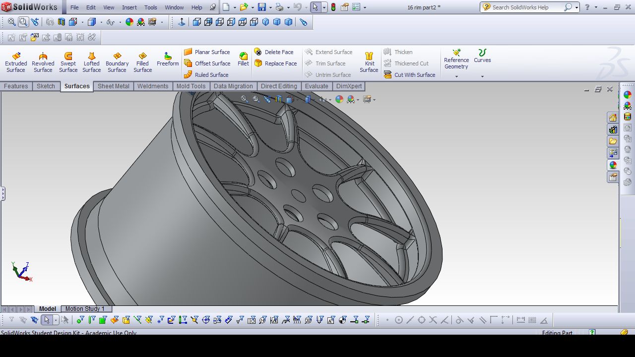Image resolution: width=635 pixels, height=357 pixels.
Task: Toggle the Filter Faces selection filter
Action: 103,320
